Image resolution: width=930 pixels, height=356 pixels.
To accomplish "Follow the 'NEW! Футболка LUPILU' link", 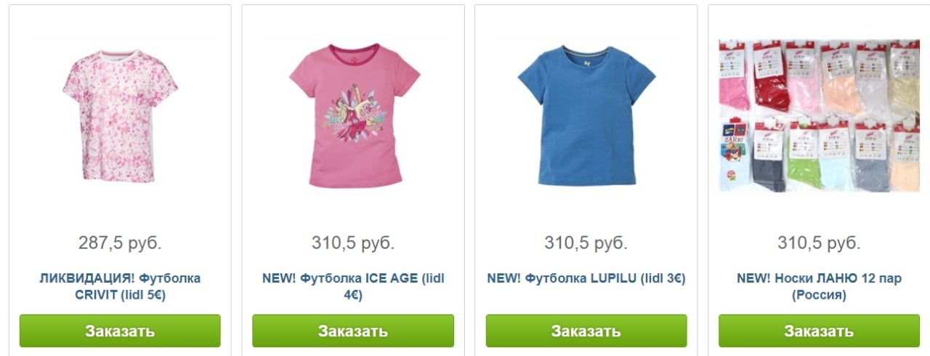I will (586, 278).
